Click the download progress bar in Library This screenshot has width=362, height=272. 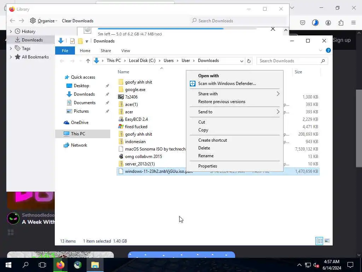pyautogui.click(x=177, y=29)
